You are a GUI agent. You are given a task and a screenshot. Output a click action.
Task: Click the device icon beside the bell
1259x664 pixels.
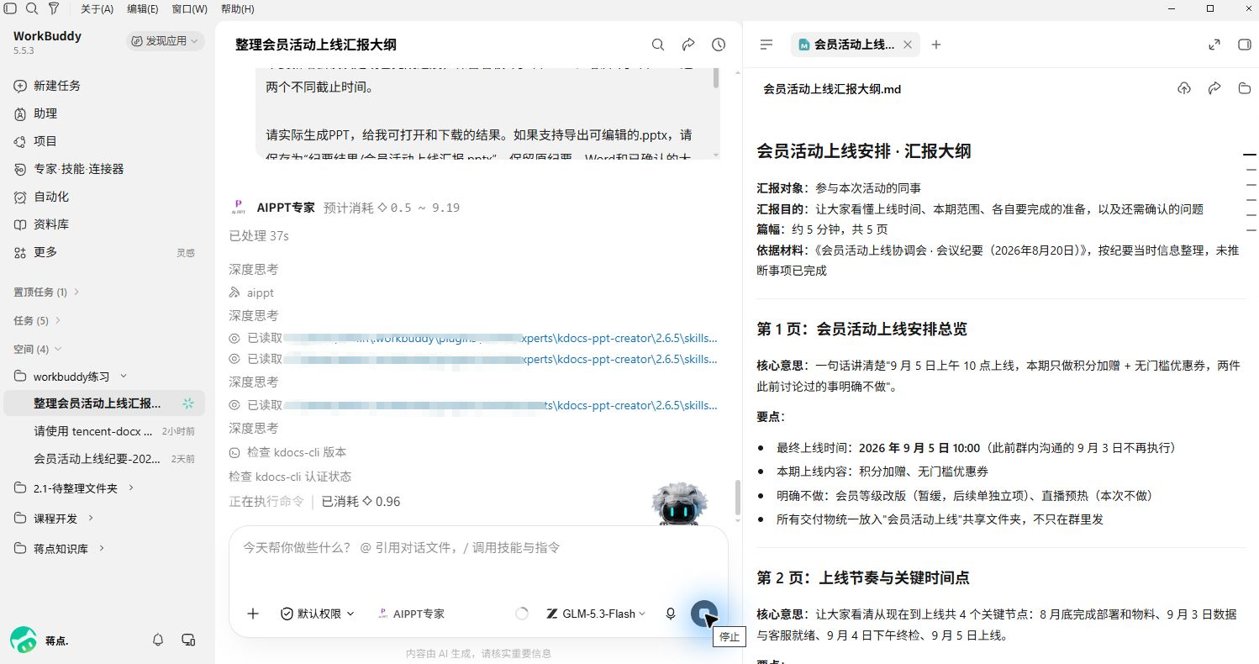tap(188, 640)
